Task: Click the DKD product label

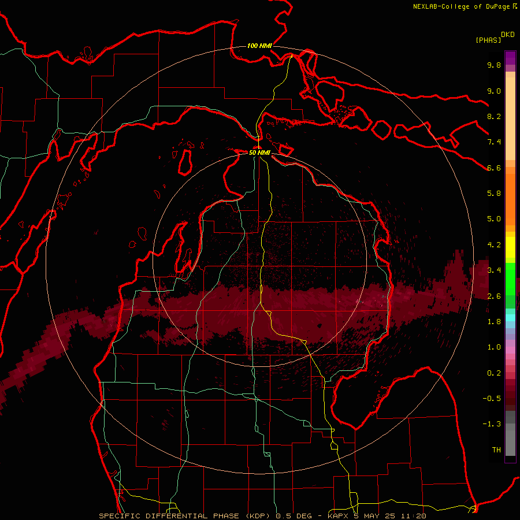Action: 508,35
